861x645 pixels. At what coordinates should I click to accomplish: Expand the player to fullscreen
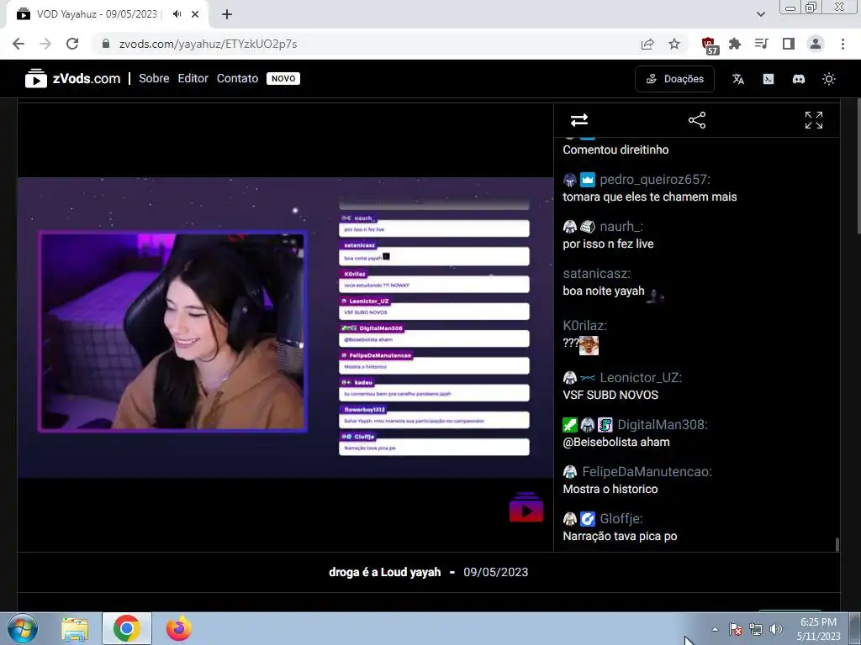814,120
